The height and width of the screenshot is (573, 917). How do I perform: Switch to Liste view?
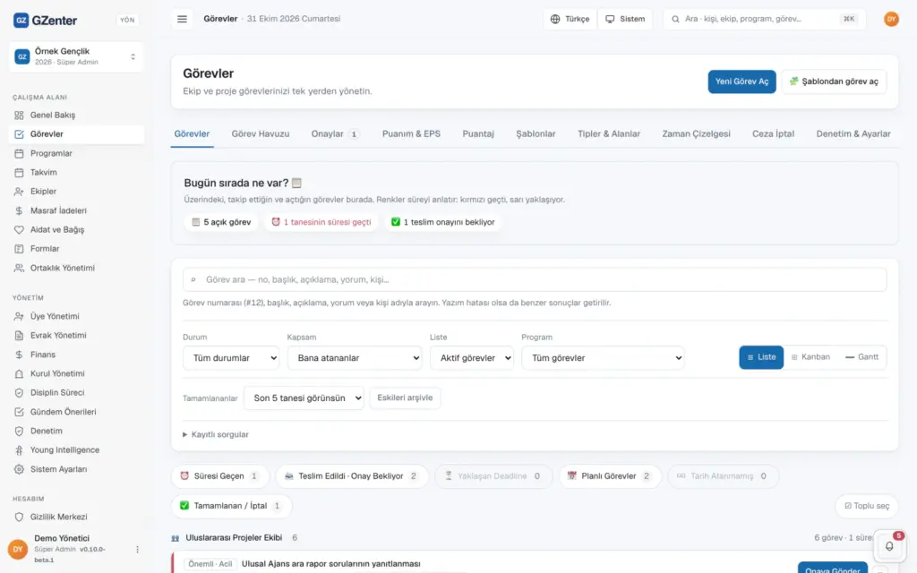coord(761,357)
